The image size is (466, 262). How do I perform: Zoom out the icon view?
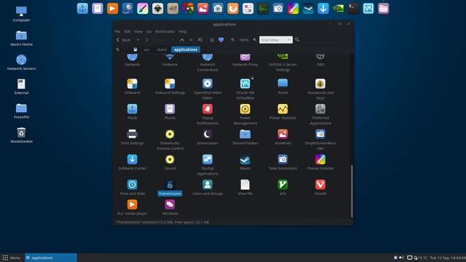pyautogui.click(x=233, y=40)
